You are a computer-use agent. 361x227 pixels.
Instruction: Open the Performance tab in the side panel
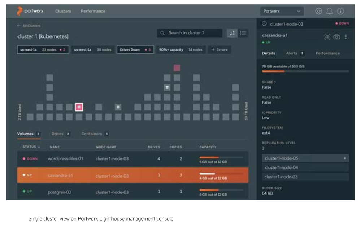coord(327,53)
